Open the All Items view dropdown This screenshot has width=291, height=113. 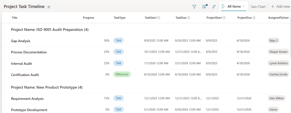click(x=234, y=7)
